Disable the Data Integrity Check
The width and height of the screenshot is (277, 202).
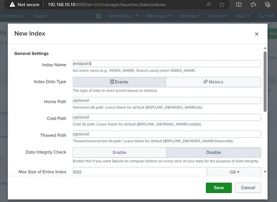[214, 153]
